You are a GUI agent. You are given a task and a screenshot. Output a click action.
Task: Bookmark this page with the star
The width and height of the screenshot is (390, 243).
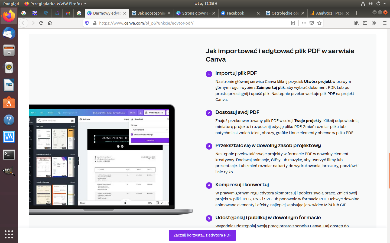(319, 23)
